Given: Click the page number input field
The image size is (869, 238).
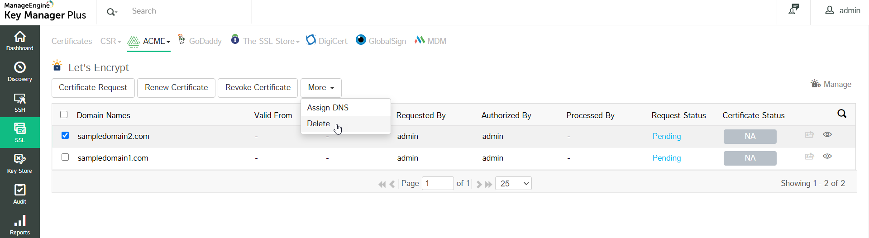Looking at the screenshot, I should coord(437,183).
